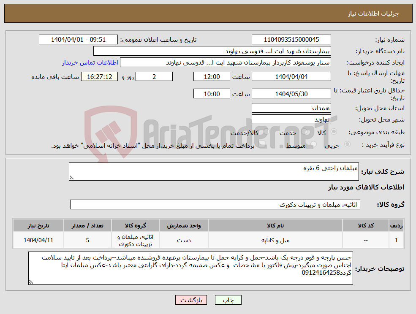Click the اثاثیه، مبلمان و تزیینات دکوری table cell
This screenshot has height=314, width=416.
pyautogui.click(x=135, y=240)
